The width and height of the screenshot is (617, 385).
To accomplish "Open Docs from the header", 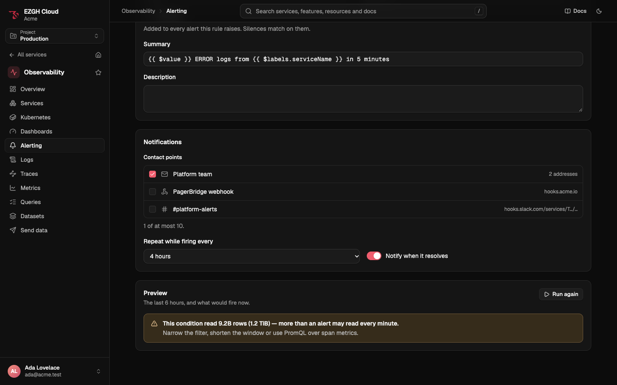I will [x=575, y=11].
